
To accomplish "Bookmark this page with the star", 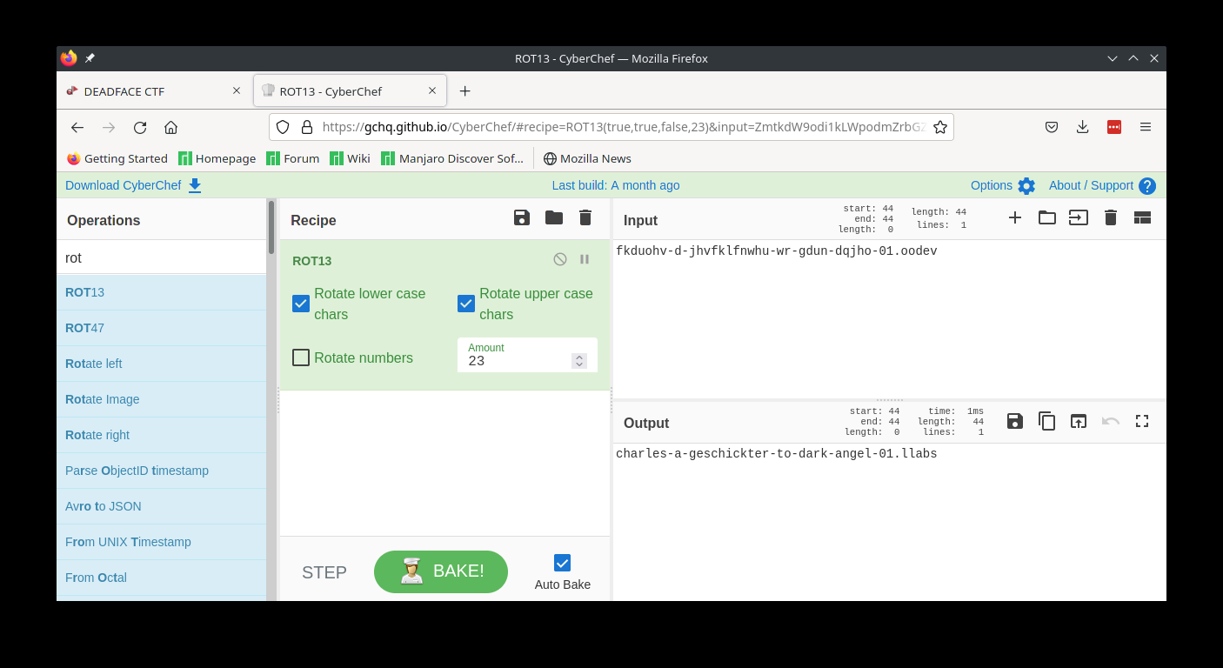I will (940, 127).
